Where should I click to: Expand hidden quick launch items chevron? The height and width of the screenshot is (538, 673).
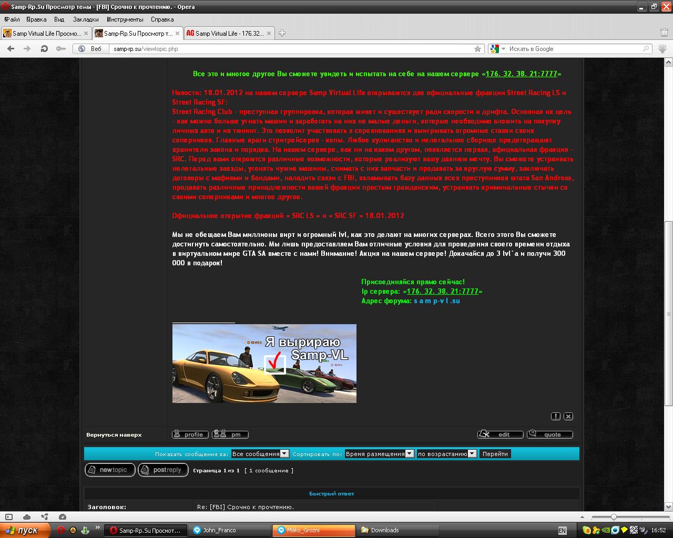click(x=97, y=527)
